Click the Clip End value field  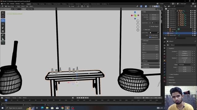(154, 19)
